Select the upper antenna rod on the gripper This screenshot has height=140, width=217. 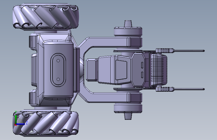pos(189,51)
